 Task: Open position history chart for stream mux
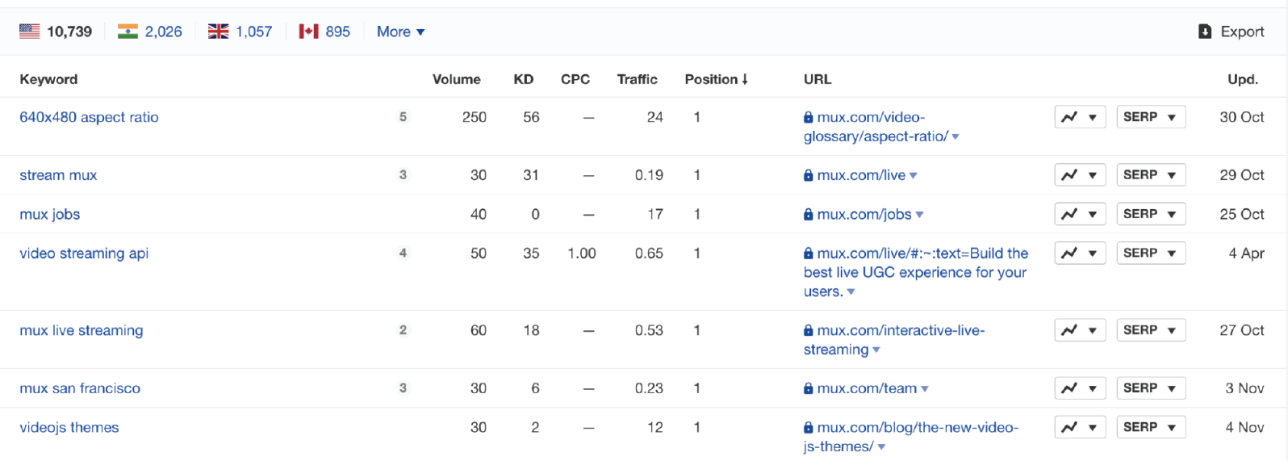point(1079,175)
